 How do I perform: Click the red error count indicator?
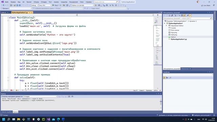(12, 90)
